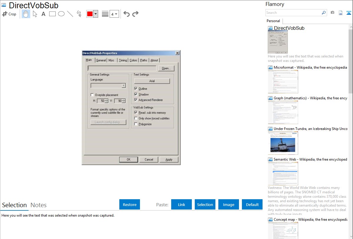Image resolution: width=353 pixels, height=239 pixels.
Task: Open the Misc tab in the dialog
Action: click(x=111, y=60)
